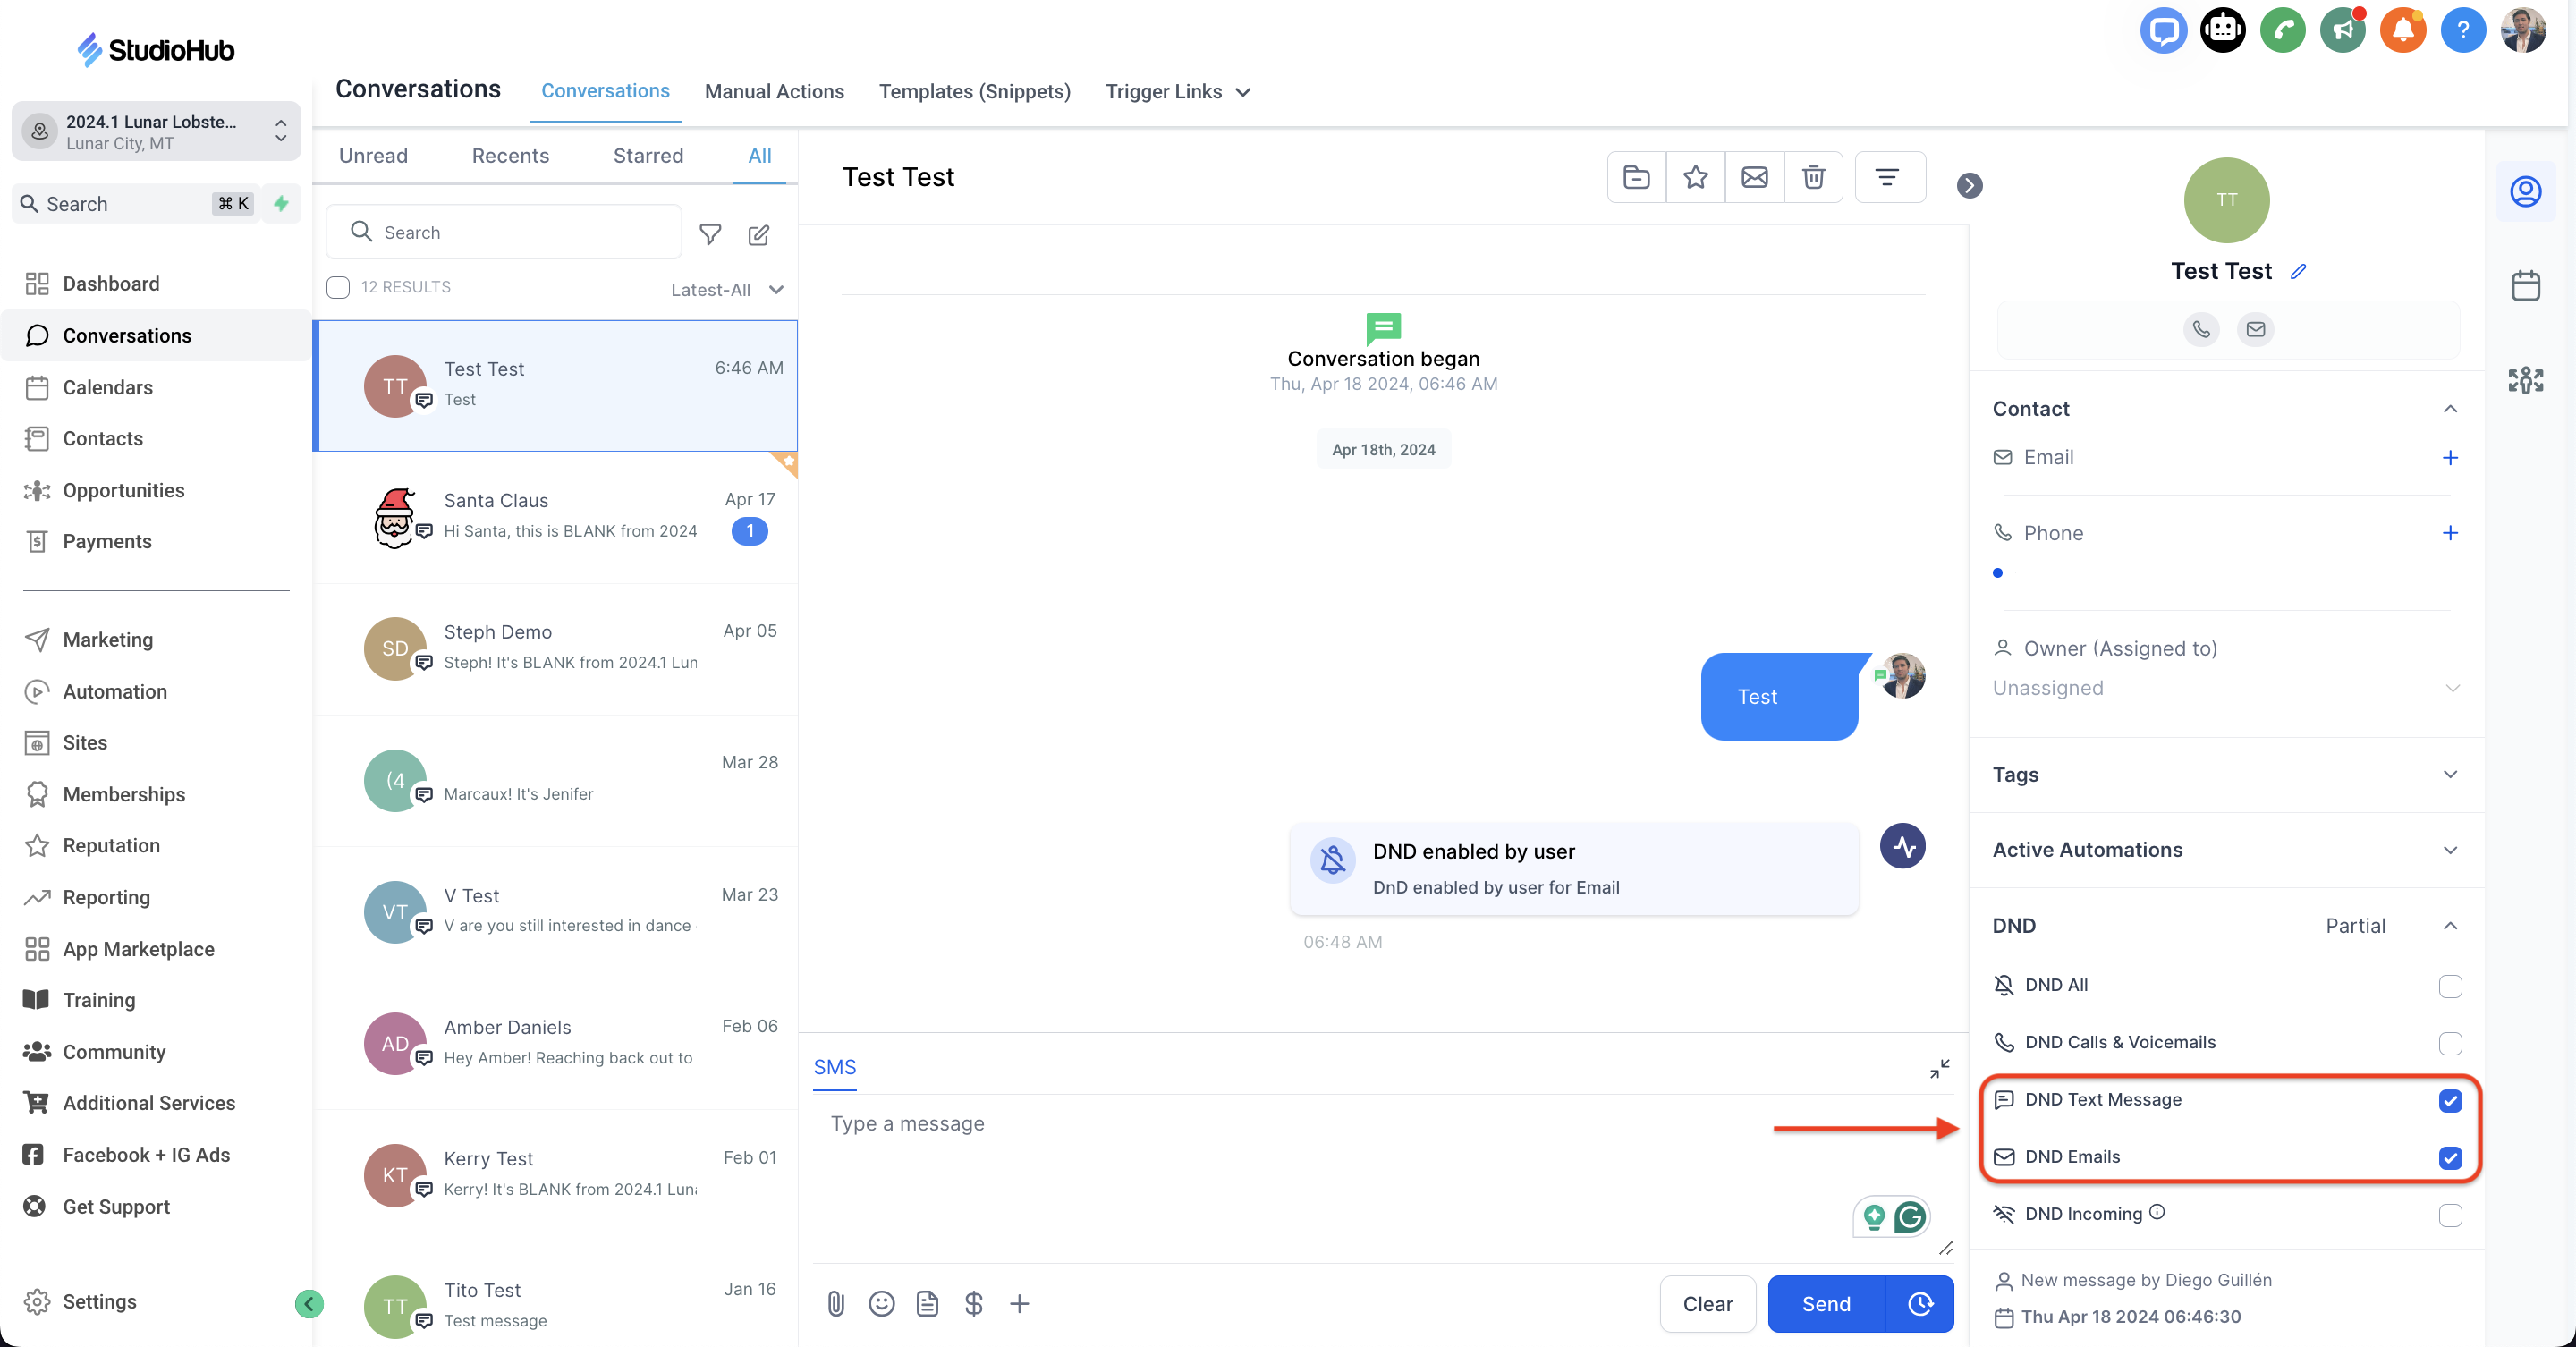Star the Test Test conversation
2576x1347 pixels.
coord(1695,178)
